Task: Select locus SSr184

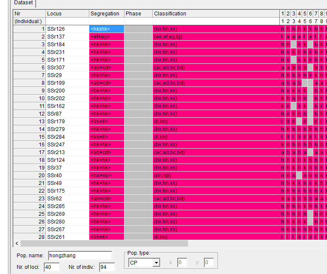Action: click(x=67, y=45)
